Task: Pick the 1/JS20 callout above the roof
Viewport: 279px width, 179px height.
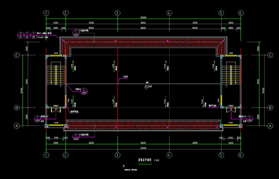Action: [x=75, y=33]
